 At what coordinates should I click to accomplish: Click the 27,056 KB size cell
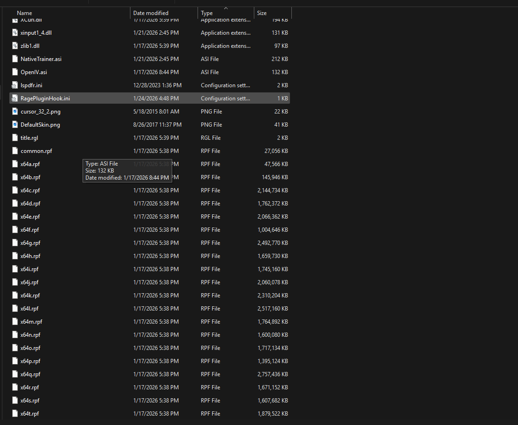(x=276, y=151)
